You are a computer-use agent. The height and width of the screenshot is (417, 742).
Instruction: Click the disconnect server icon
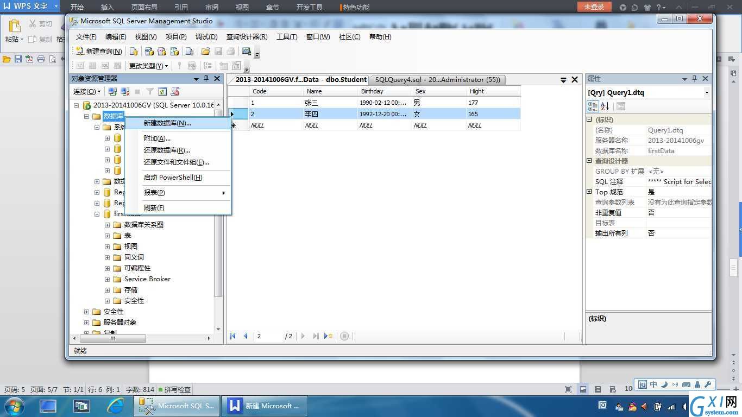click(x=125, y=92)
